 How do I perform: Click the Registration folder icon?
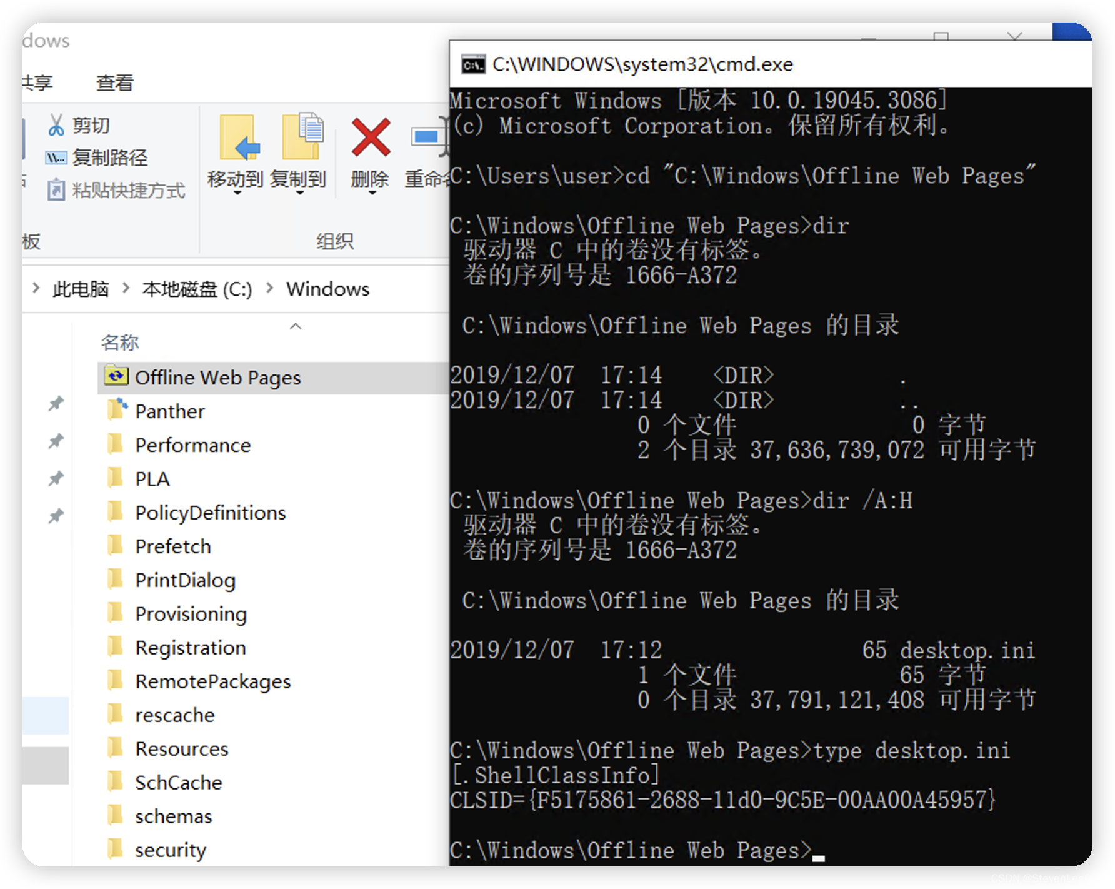pyautogui.click(x=116, y=646)
